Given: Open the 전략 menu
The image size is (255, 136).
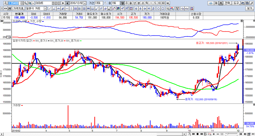Looking at the screenshot, I should (x=227, y=3).
